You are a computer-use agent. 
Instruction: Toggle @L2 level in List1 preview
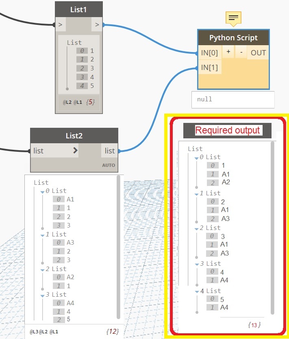point(67,102)
